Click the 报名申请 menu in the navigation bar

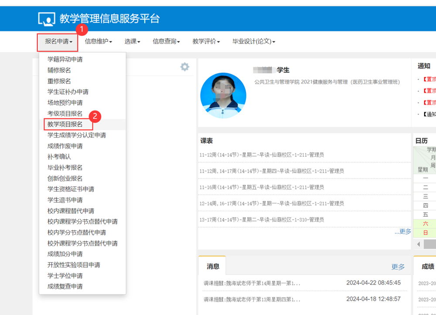(57, 42)
